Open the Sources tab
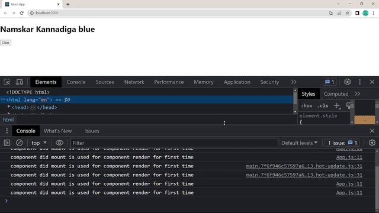This screenshot has width=379, height=213. pos(104,82)
